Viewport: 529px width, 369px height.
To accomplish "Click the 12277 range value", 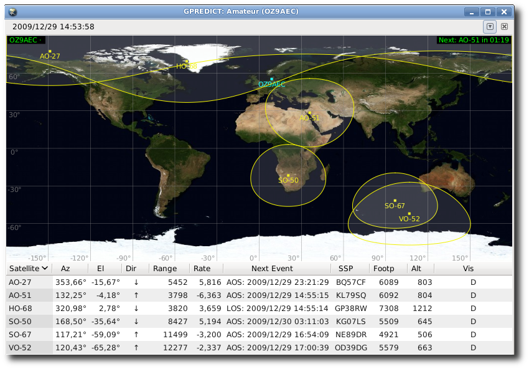I will (x=175, y=348).
